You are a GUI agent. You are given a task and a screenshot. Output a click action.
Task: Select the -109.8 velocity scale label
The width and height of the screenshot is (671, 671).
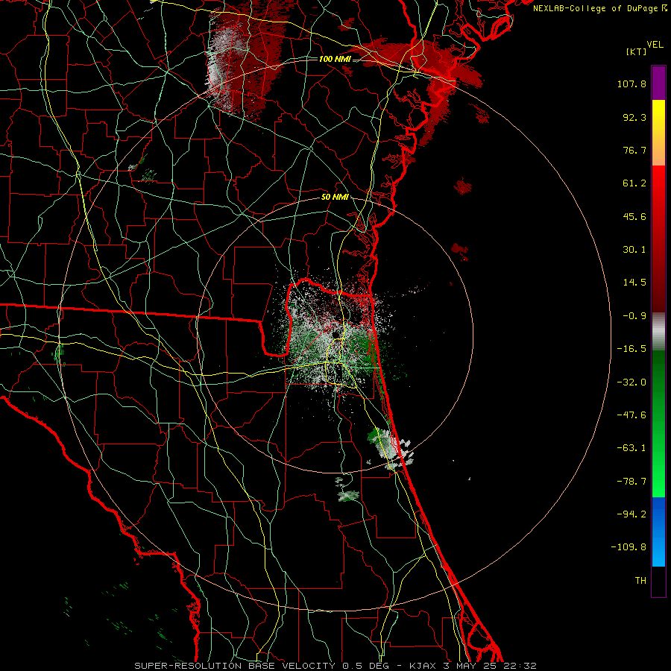(629, 547)
